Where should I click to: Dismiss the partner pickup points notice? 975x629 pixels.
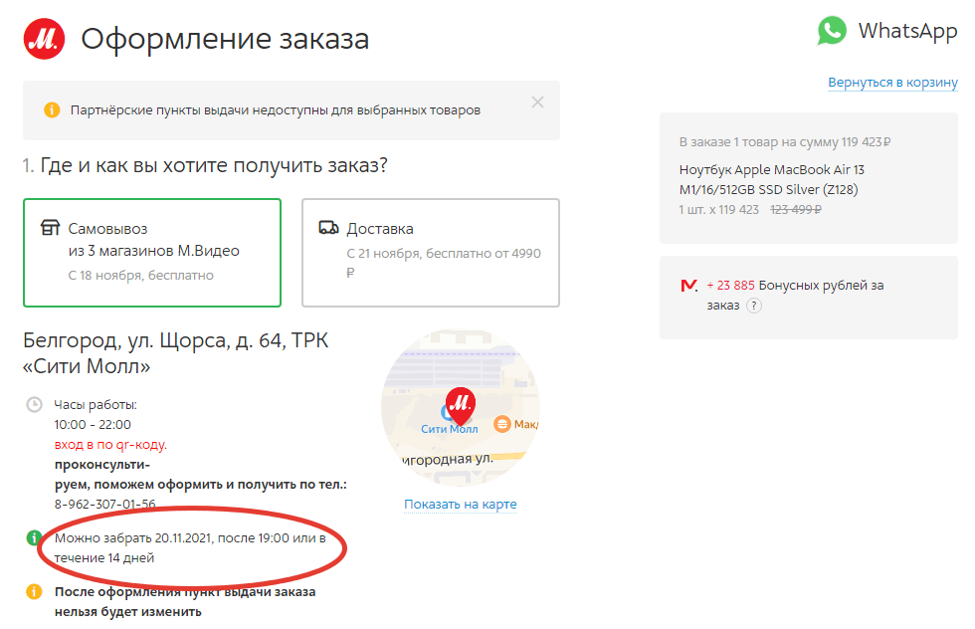pyautogui.click(x=538, y=103)
